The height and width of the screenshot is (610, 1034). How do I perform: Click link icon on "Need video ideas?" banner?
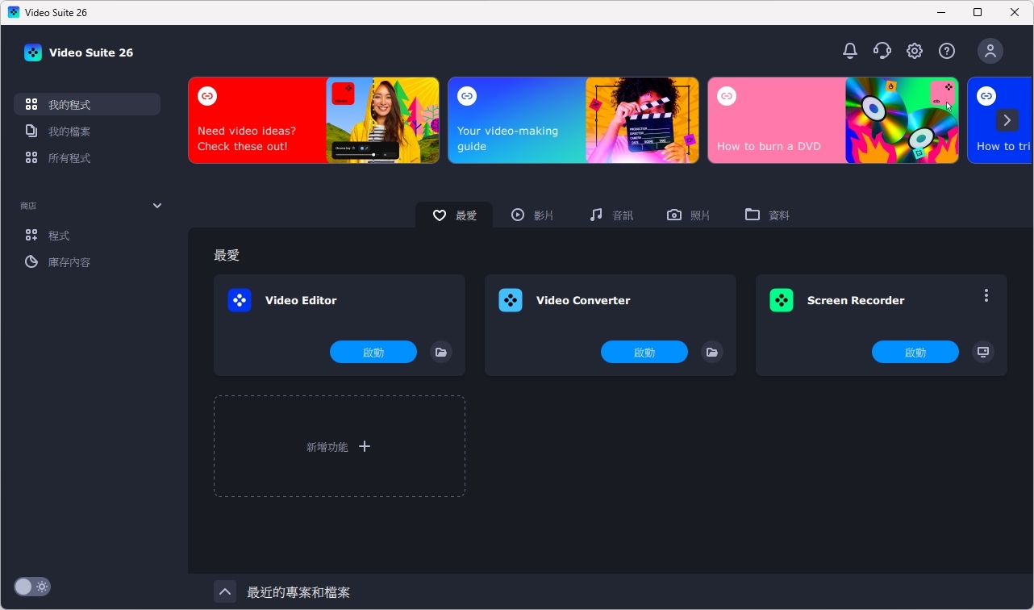(x=207, y=96)
